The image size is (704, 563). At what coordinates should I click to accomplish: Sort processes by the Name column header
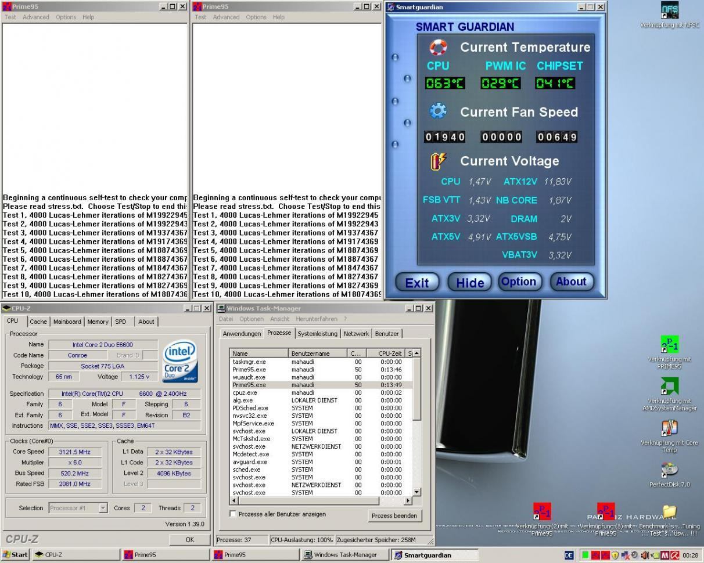259,353
